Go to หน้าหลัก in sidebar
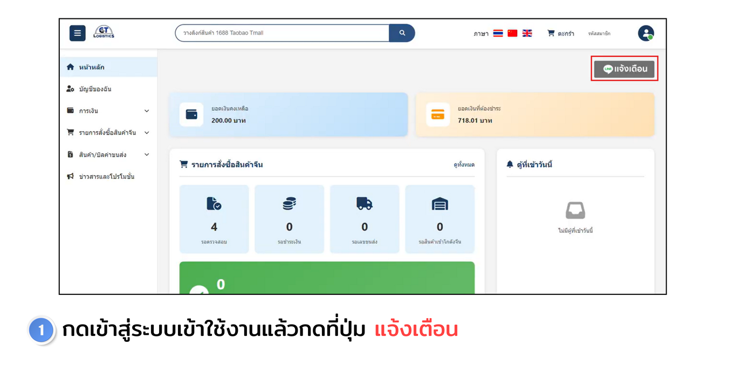 tap(92, 67)
